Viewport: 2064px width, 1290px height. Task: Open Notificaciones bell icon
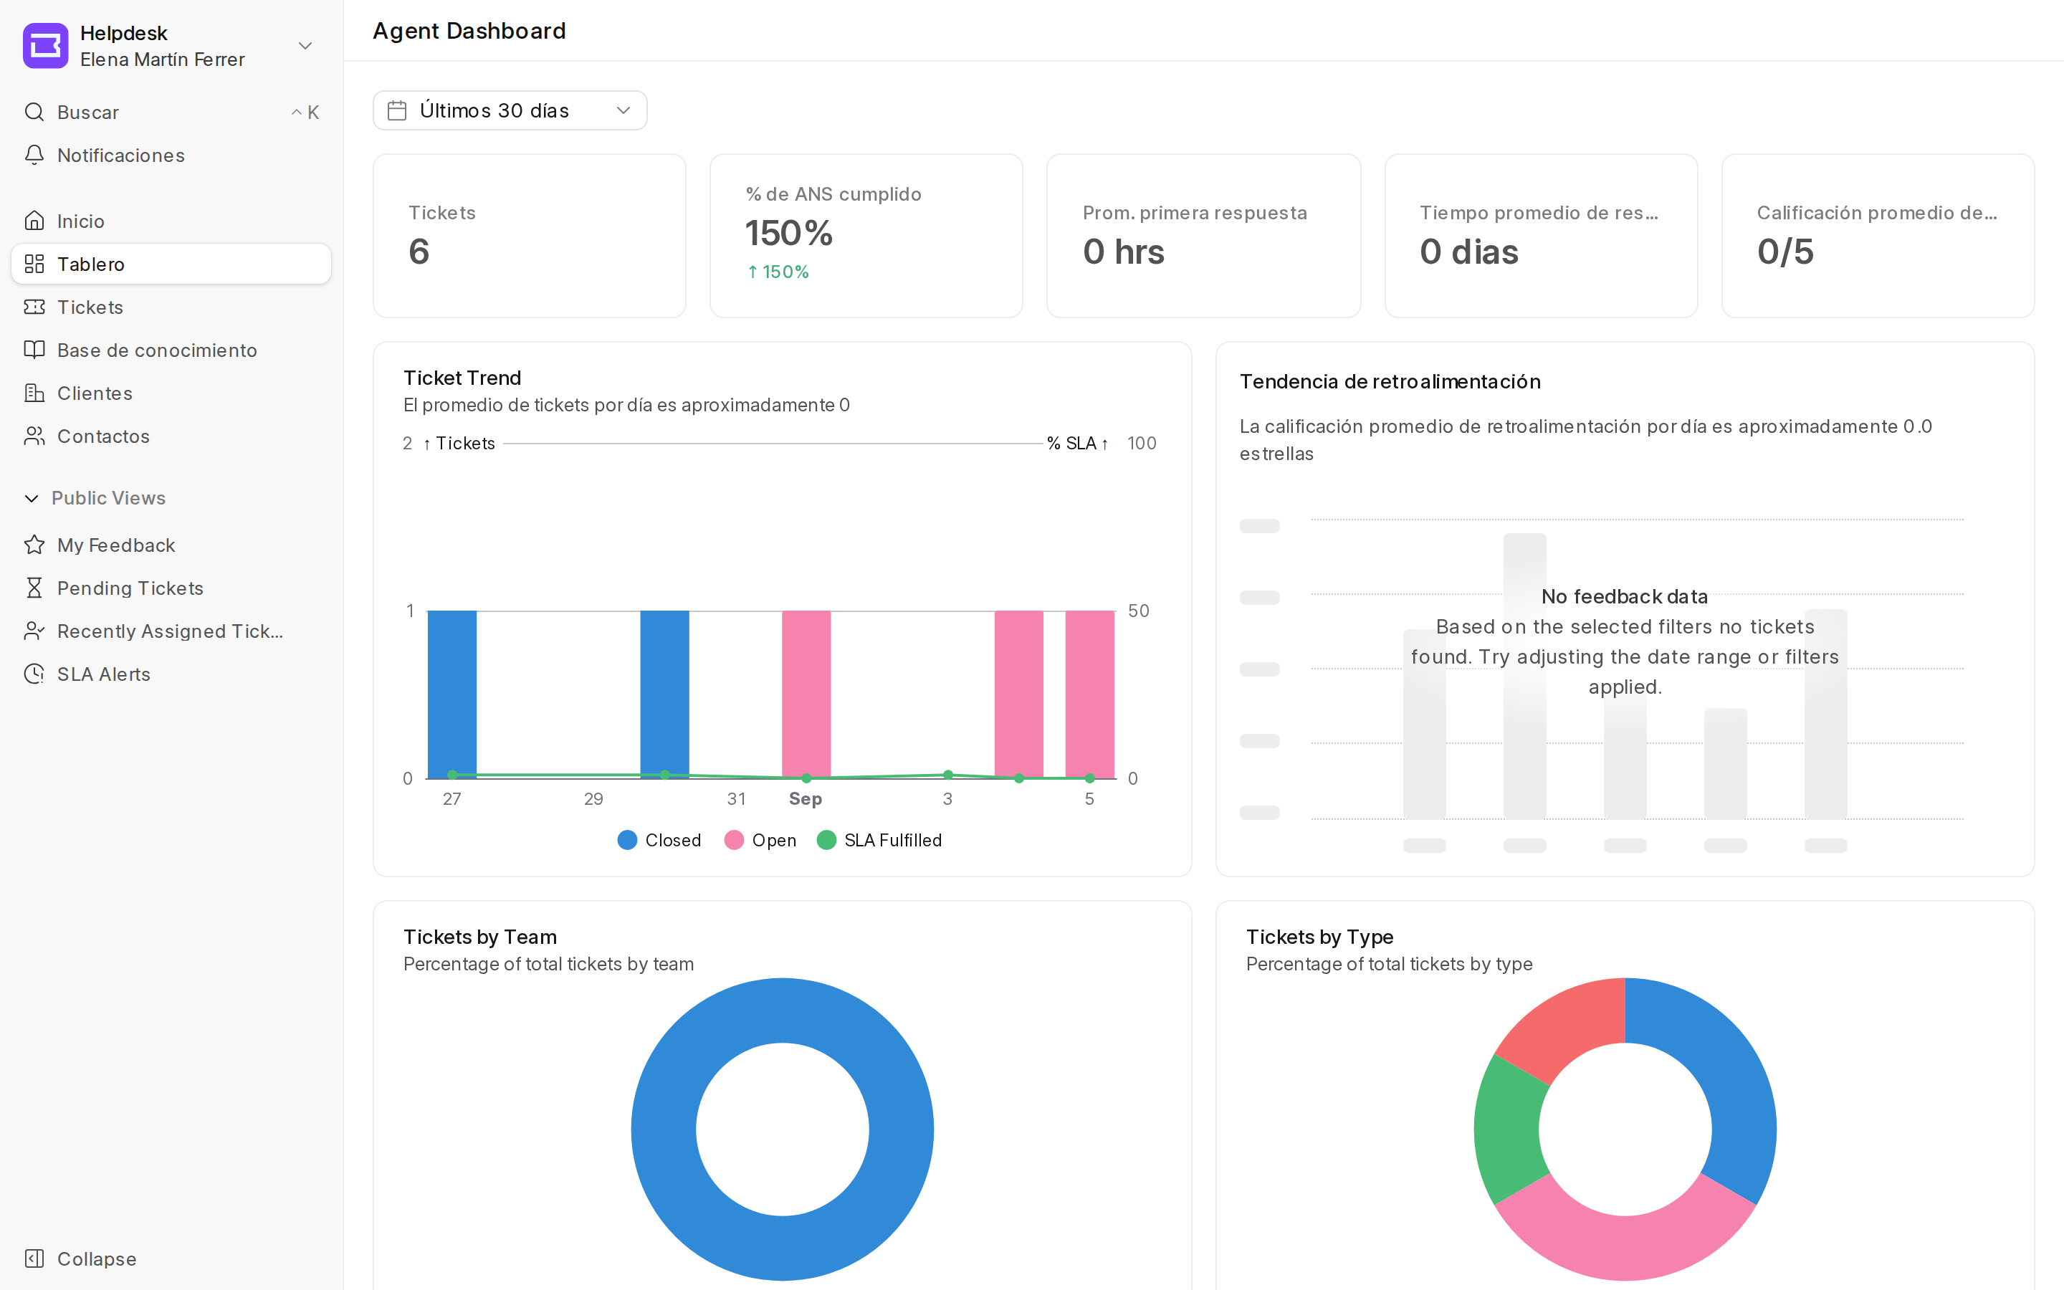pyautogui.click(x=34, y=156)
